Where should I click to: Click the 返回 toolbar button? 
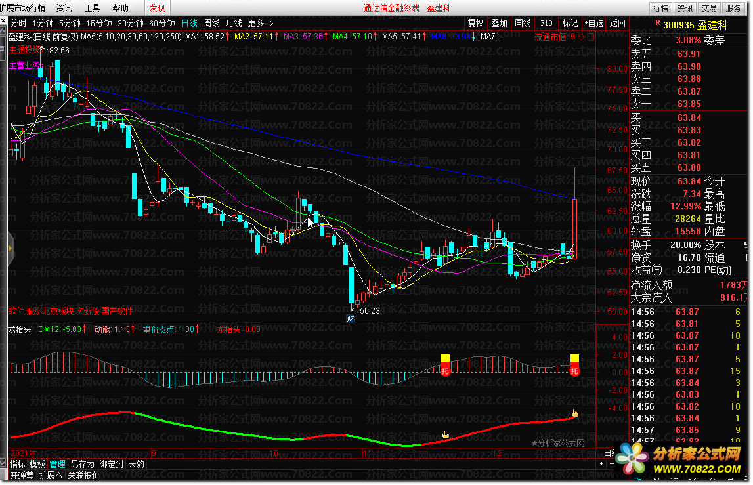pos(618,23)
